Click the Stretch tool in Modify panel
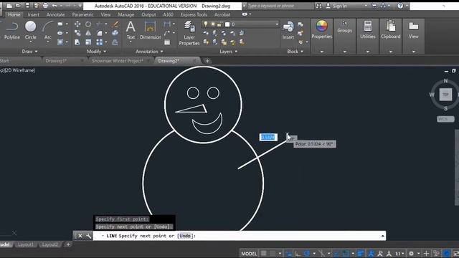459x258 pixels. pos(77,42)
